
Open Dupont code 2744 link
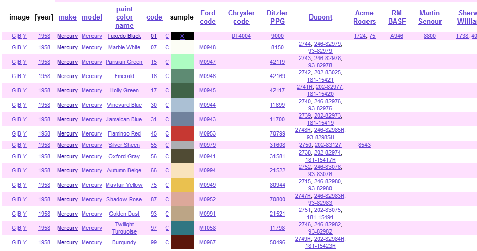click(305, 44)
